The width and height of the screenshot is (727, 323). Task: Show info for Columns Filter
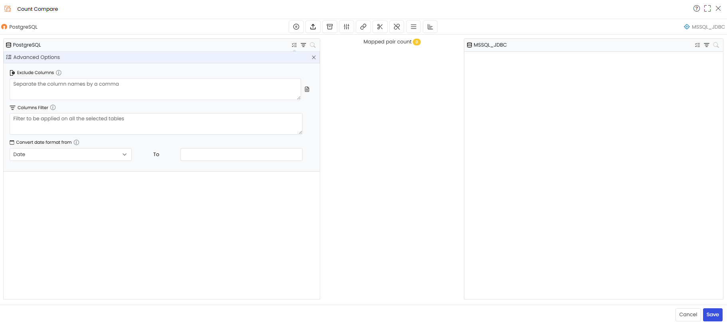pyautogui.click(x=53, y=108)
